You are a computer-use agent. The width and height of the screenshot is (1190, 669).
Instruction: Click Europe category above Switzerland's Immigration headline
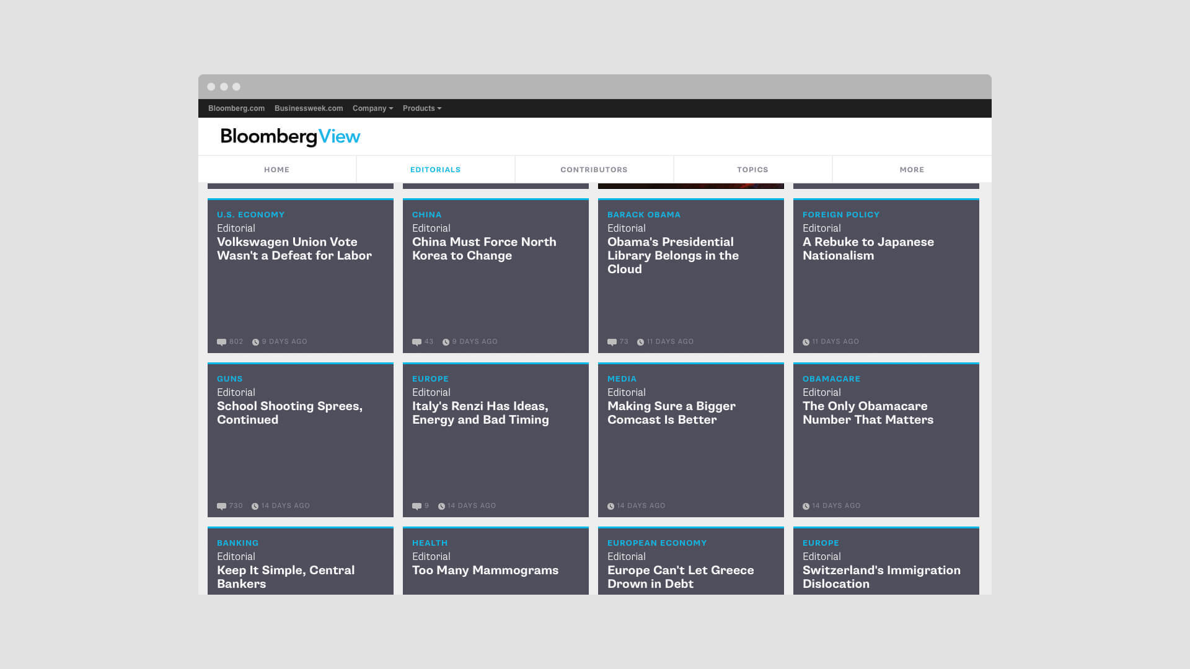tap(821, 543)
